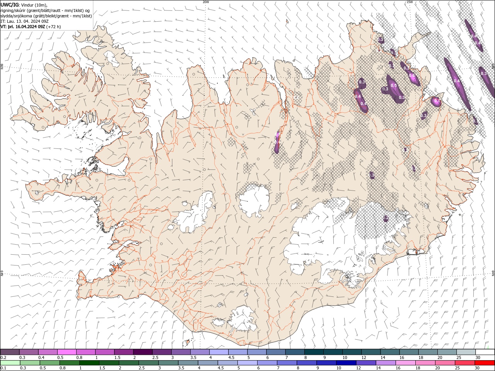The image size is (495, 371).
Task: Pick the lower-row swatch between 16 and 18
Action: click(405, 363)
